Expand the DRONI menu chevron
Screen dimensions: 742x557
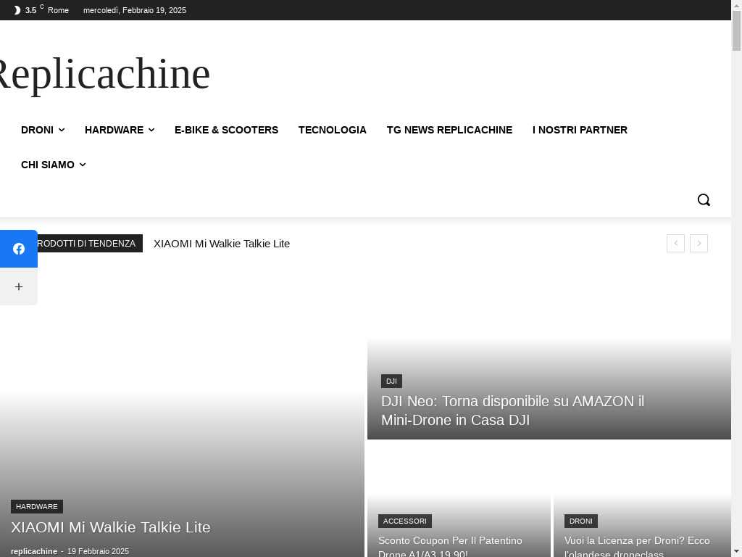[x=62, y=130]
